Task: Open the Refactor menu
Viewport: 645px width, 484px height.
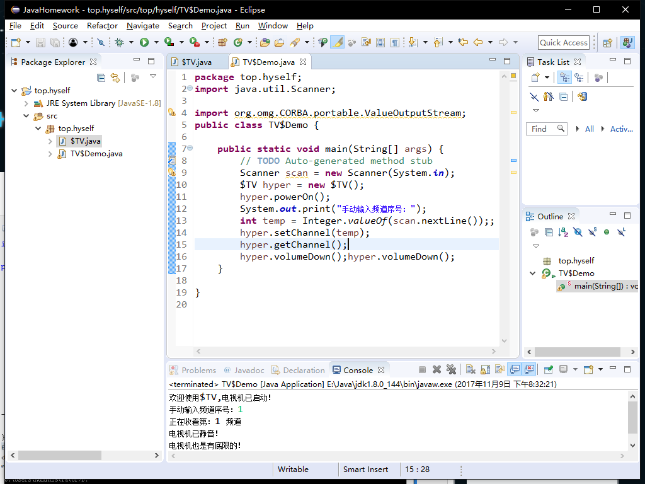Action: 102,25
